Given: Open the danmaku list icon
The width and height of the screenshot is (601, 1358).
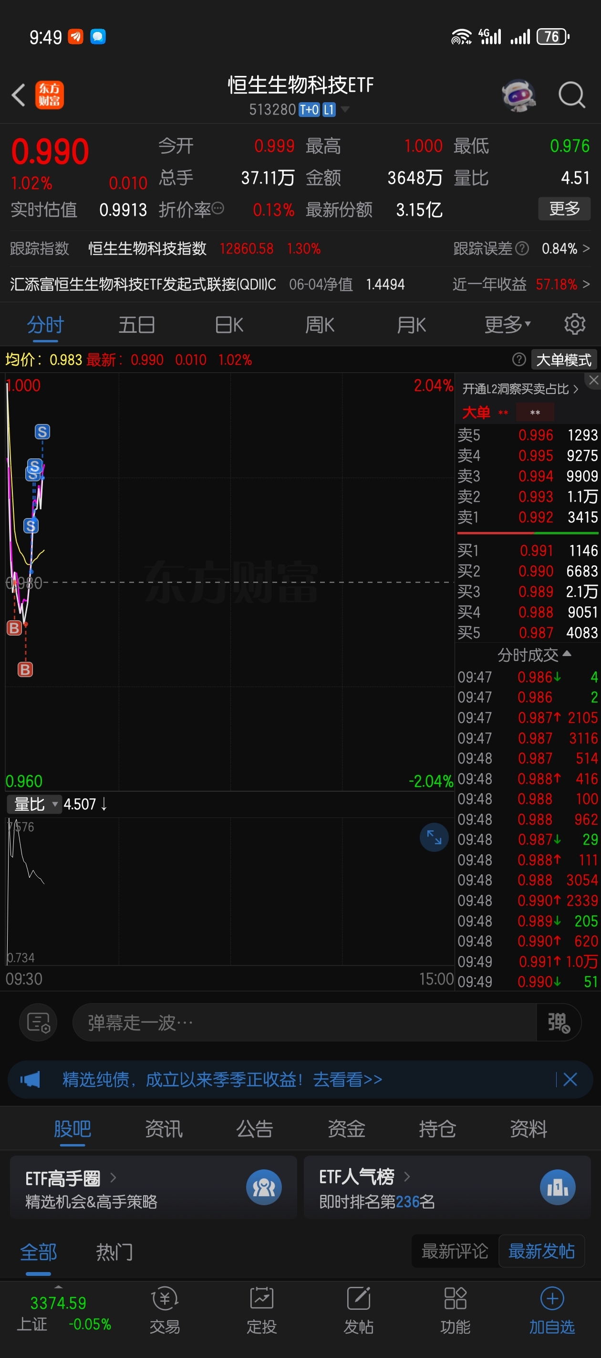Looking at the screenshot, I should [39, 1023].
